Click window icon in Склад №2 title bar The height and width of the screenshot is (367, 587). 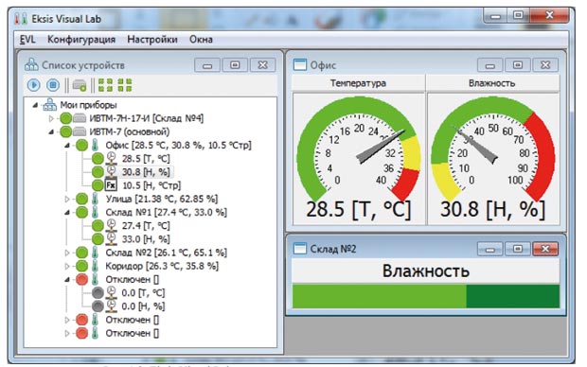tap(300, 249)
